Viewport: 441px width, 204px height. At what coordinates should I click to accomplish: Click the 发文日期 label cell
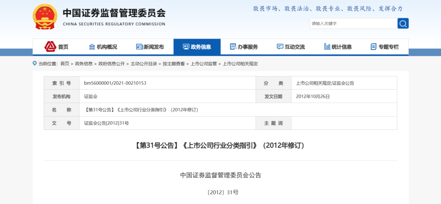point(273,97)
